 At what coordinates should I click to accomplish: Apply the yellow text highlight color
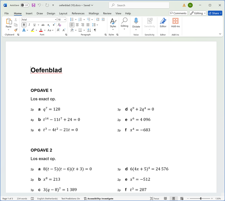pos(33,30)
